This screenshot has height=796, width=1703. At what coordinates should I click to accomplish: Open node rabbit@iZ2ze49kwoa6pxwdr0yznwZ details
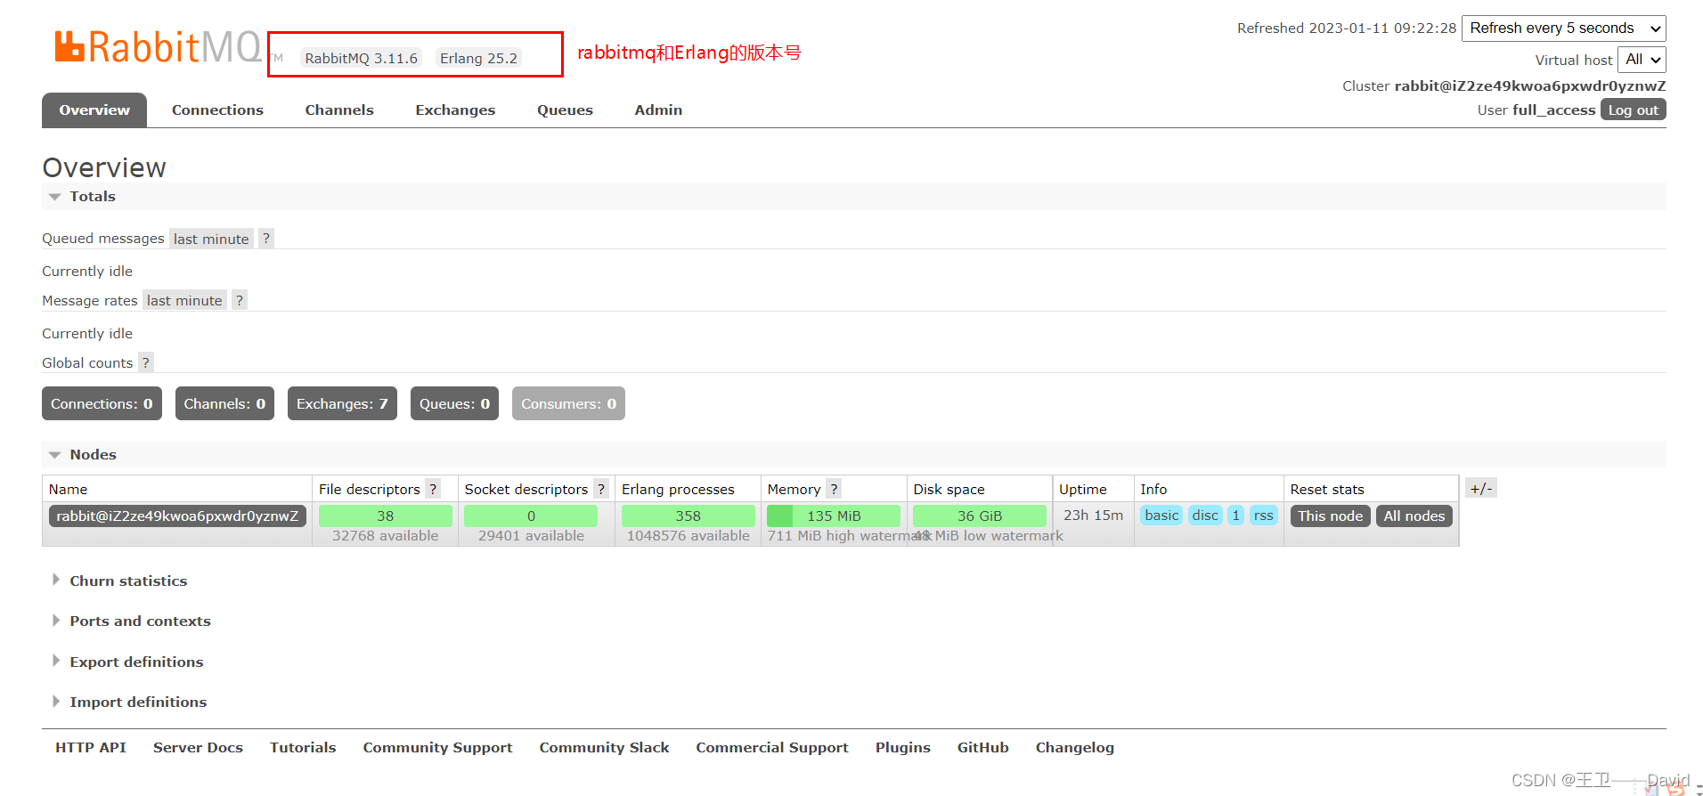(x=177, y=516)
